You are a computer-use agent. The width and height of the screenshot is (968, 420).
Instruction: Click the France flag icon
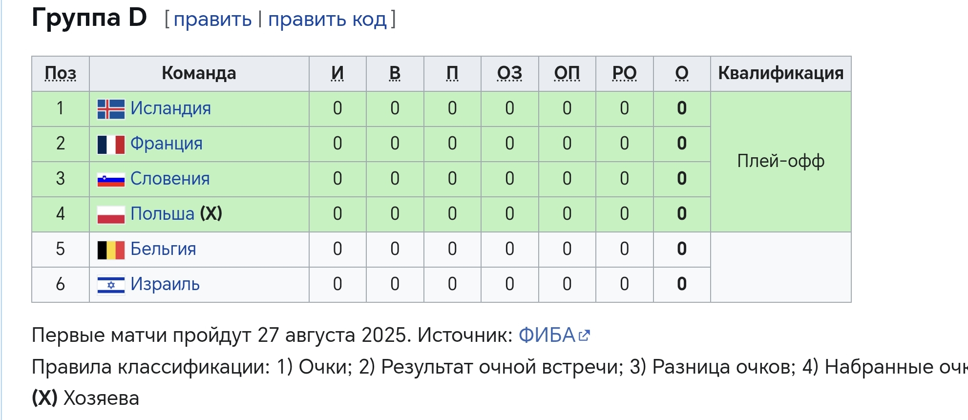pos(111,144)
